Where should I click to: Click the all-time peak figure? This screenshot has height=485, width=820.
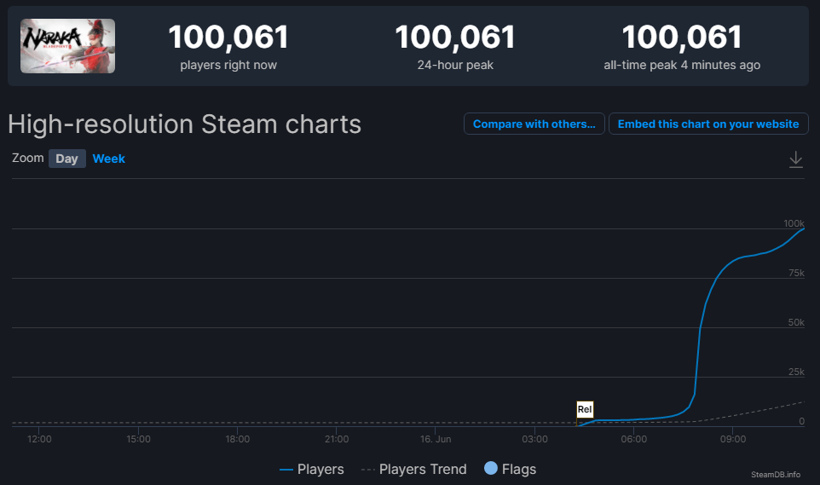tap(682, 38)
